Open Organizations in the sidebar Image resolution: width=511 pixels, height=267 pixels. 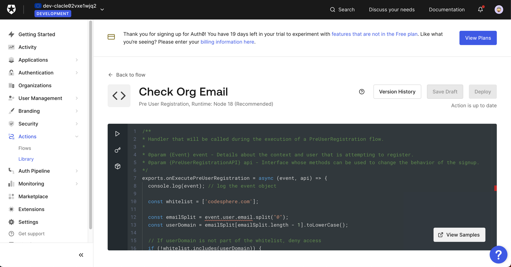35,85
